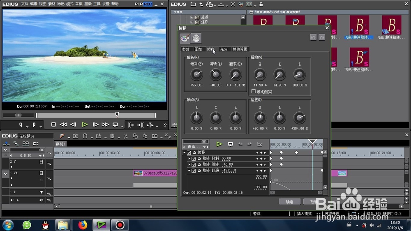Rewind in the player window

point(63,125)
